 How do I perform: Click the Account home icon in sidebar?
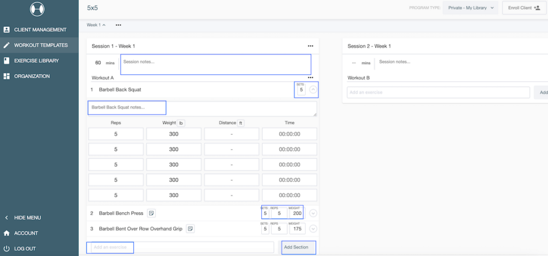click(6, 233)
